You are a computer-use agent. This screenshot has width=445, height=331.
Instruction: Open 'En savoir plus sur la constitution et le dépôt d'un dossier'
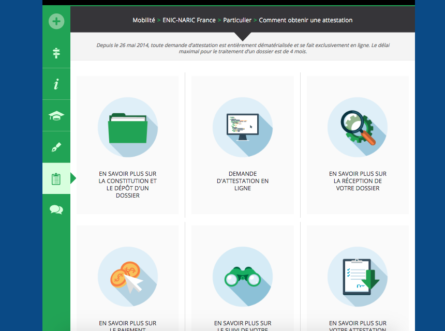coord(128,185)
